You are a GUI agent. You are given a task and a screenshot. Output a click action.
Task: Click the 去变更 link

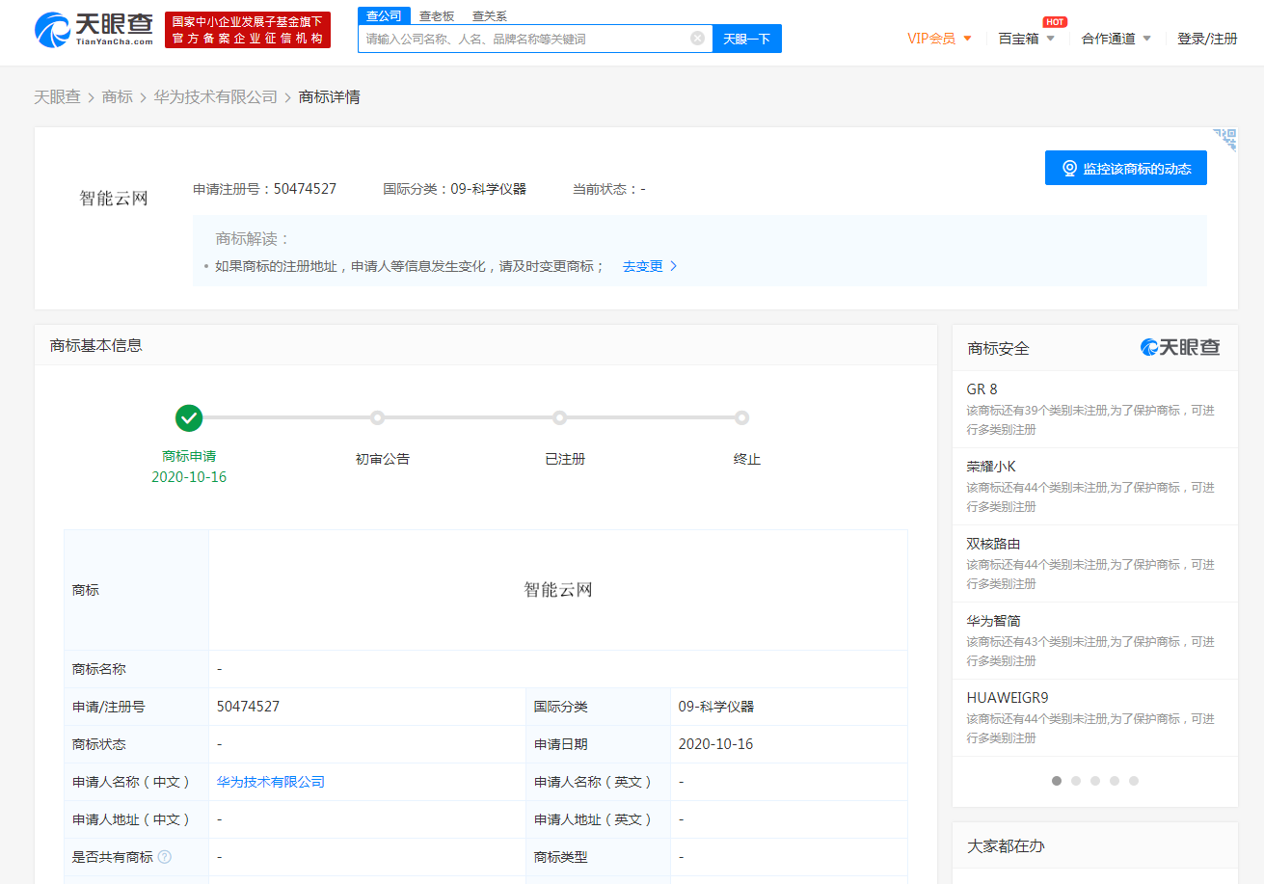pyautogui.click(x=642, y=266)
